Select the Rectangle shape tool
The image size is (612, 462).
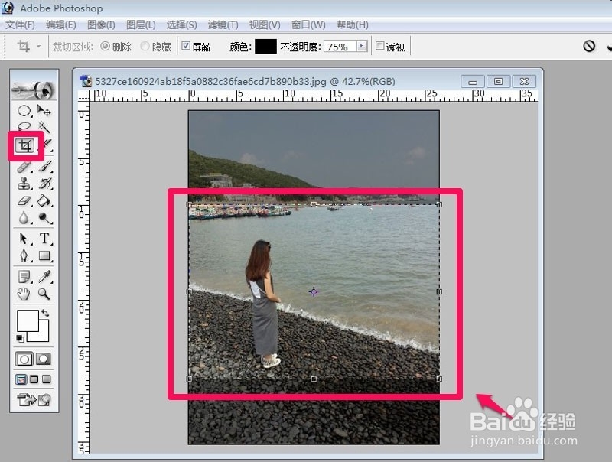pos(44,255)
